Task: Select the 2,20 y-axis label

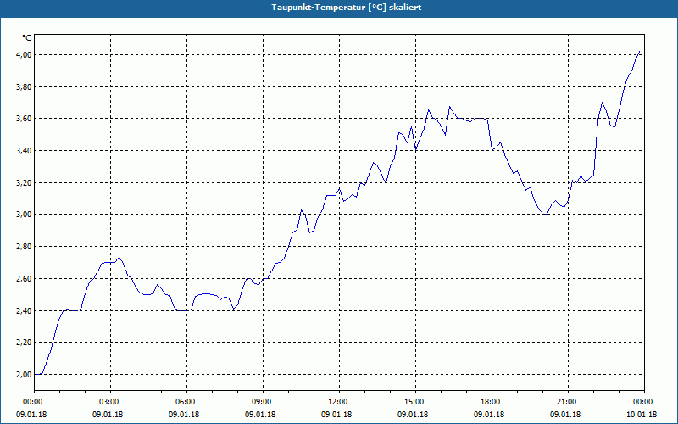Action: pos(25,343)
